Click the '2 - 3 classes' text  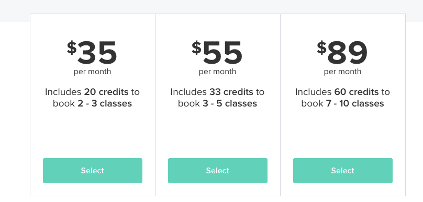(105, 103)
